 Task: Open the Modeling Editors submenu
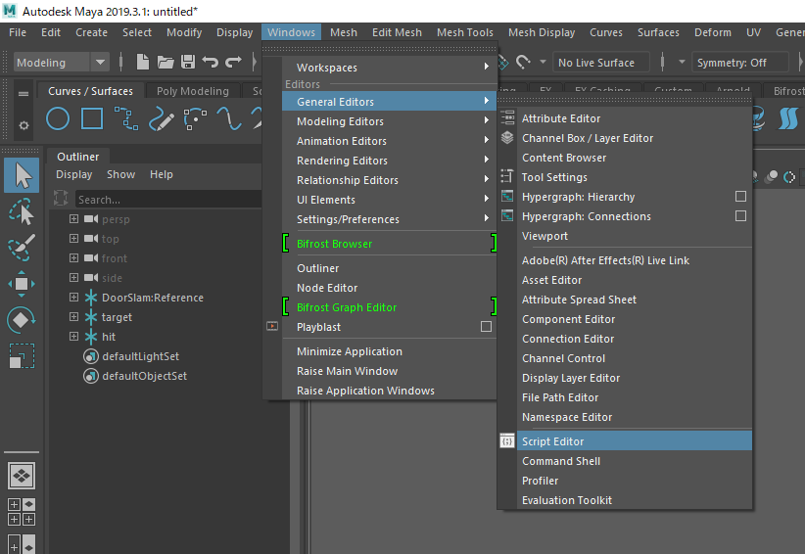390,121
